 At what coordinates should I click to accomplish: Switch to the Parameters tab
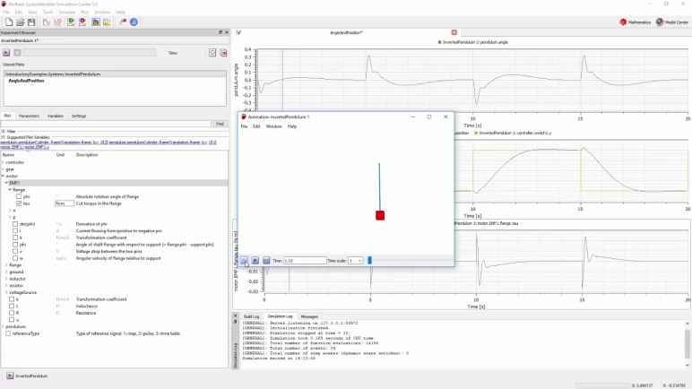(x=29, y=116)
